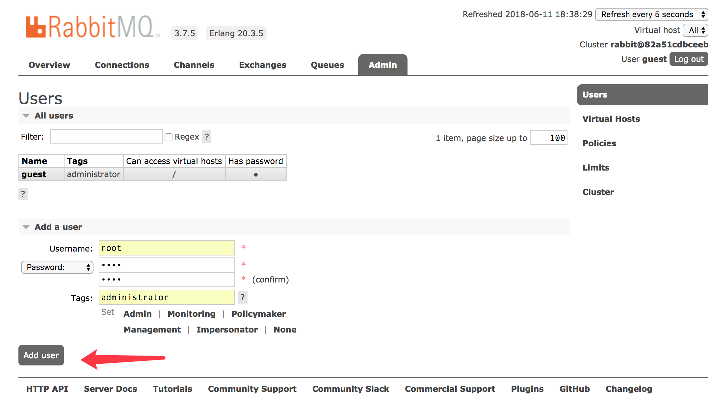The height and width of the screenshot is (401, 711).
Task: Click the help icon below users table
Action: pyautogui.click(x=23, y=194)
